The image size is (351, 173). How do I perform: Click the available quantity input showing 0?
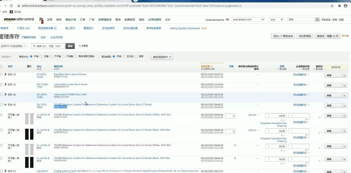point(230,116)
